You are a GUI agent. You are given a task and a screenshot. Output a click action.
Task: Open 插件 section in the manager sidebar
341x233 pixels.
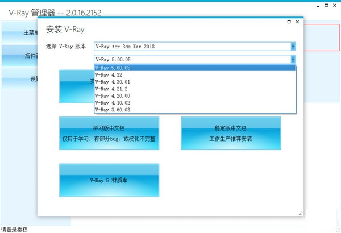(19, 56)
